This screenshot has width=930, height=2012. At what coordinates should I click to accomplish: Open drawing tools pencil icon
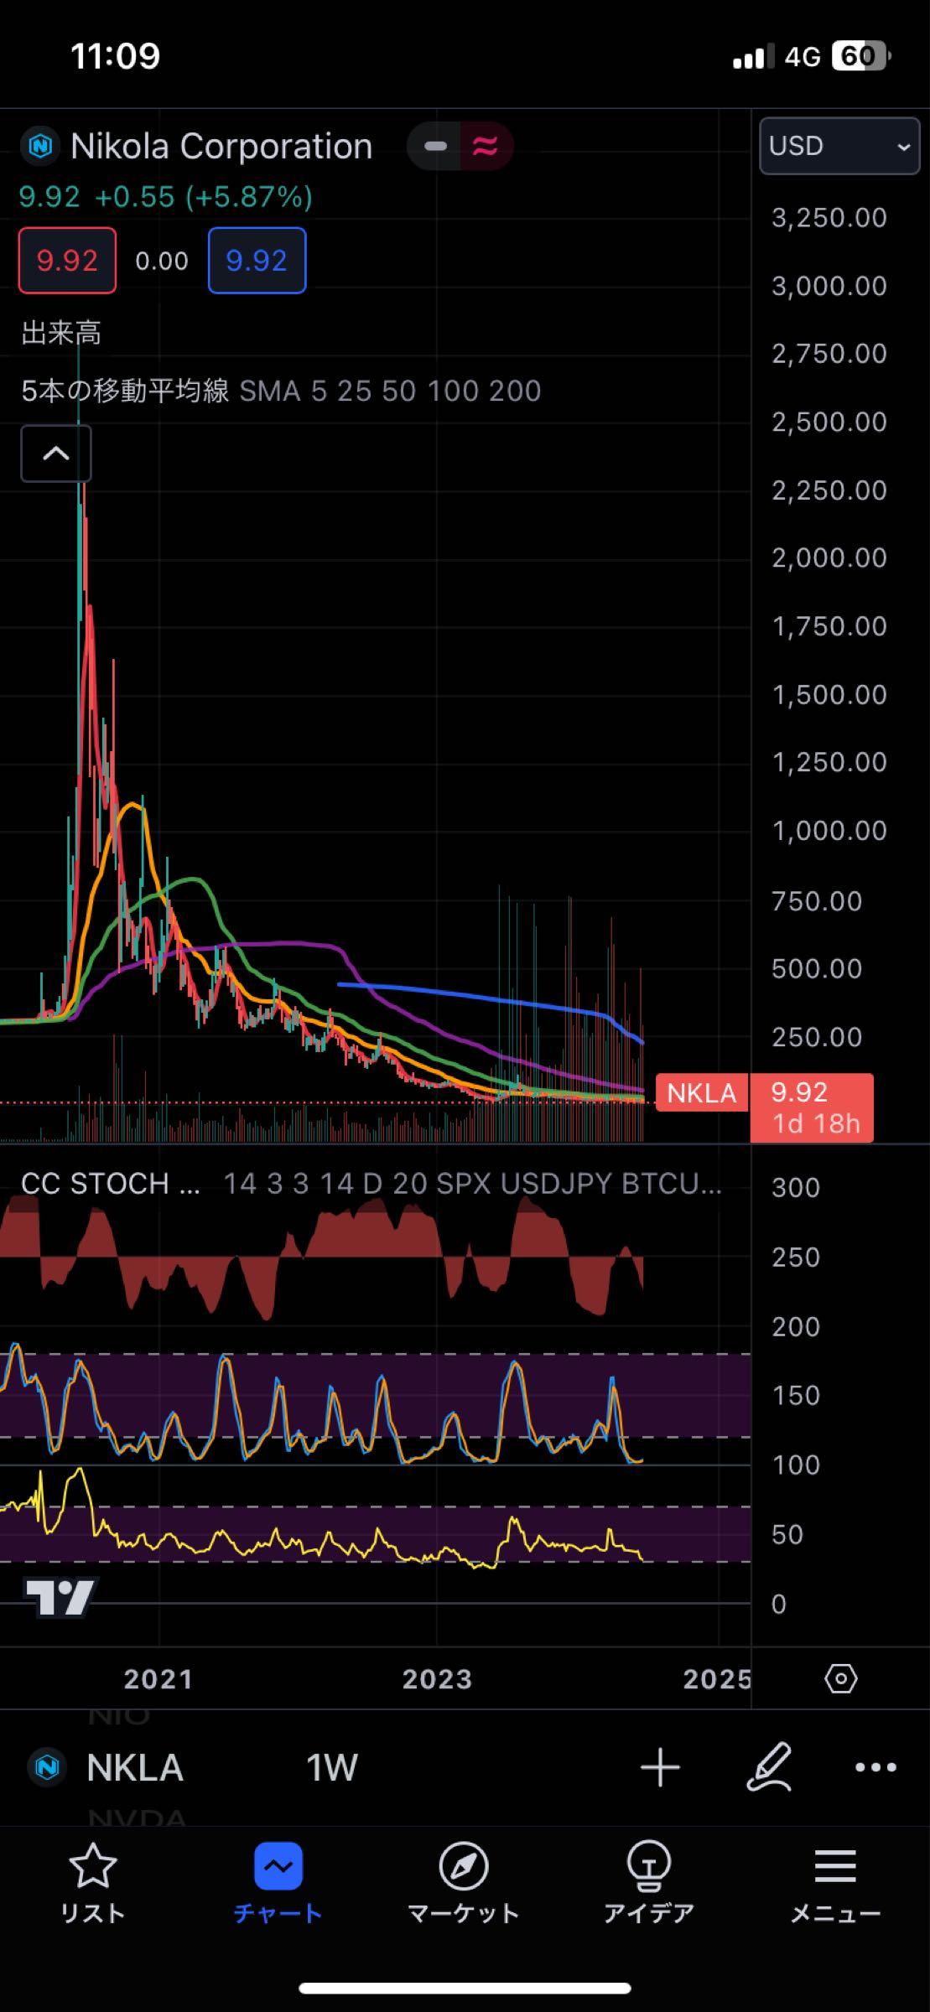(769, 1767)
